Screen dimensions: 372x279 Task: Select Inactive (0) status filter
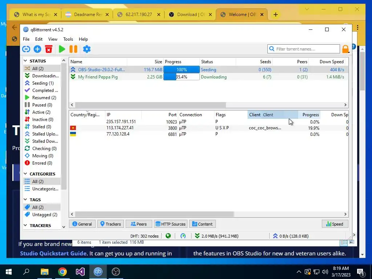point(42,119)
